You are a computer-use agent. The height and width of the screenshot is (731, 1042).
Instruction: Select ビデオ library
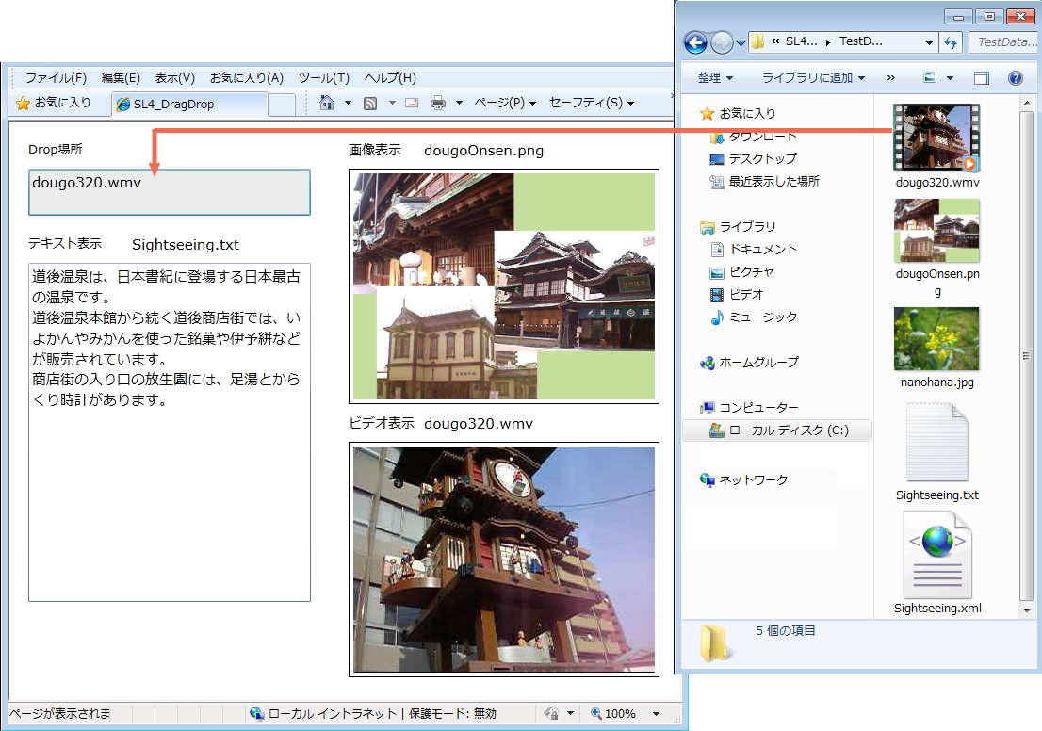click(737, 295)
